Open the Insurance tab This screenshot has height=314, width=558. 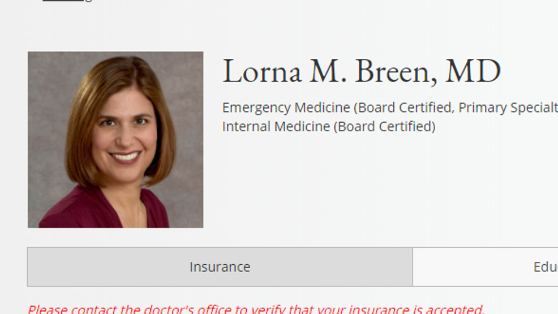coord(220,266)
